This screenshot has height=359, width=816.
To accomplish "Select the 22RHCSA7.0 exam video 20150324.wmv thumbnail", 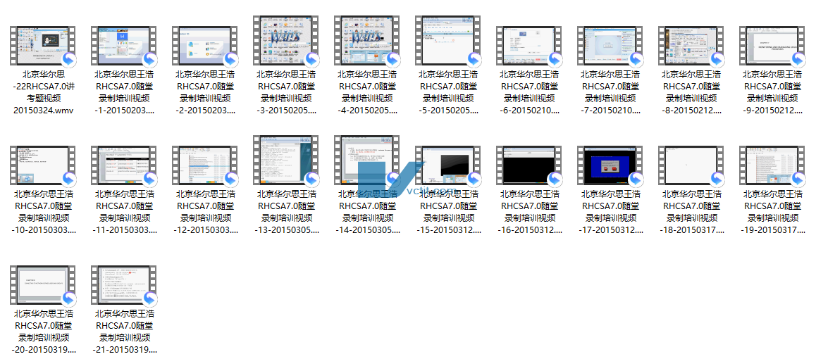I will point(43,46).
